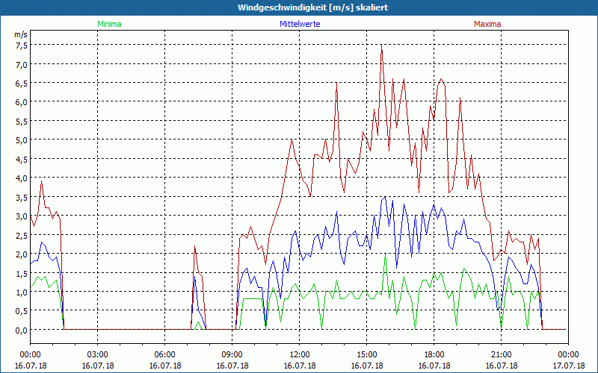Screen dimensions: 598x373
Task: Click the 21:00 time axis label
Action: tap(501, 355)
